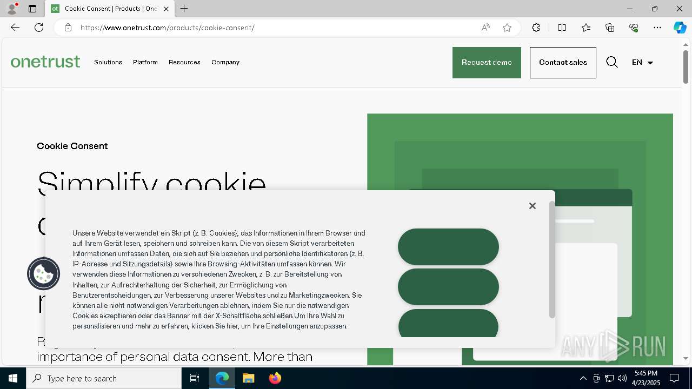Open the volume control tray icon
692x389 pixels.
point(622,378)
